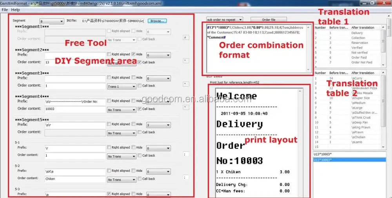Click the # delimiter button beside Segment 1
Screen dimensions: 392x198
[186, 38]
